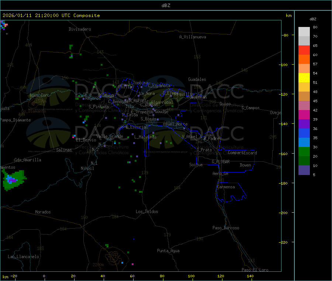Screen dimensions: 332x281
Task: Click the Agua_Toro map label
Action: pyautogui.click(x=39, y=95)
